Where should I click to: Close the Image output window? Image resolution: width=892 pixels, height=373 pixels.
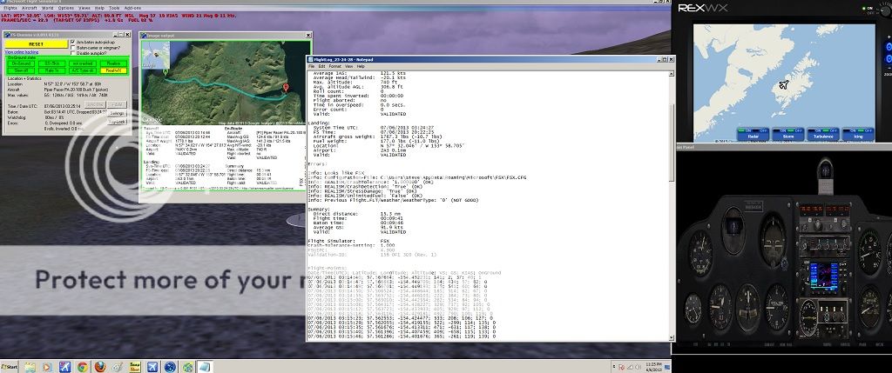click(x=307, y=36)
